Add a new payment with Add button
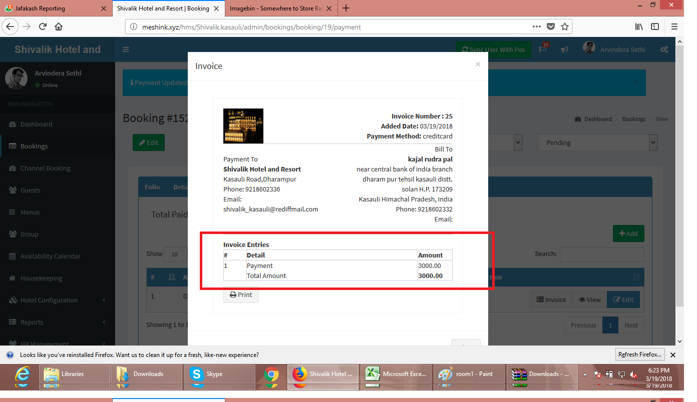The width and height of the screenshot is (697, 402). (628, 233)
